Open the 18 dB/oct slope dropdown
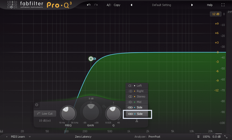This screenshot has height=140, width=232. (x=45, y=121)
